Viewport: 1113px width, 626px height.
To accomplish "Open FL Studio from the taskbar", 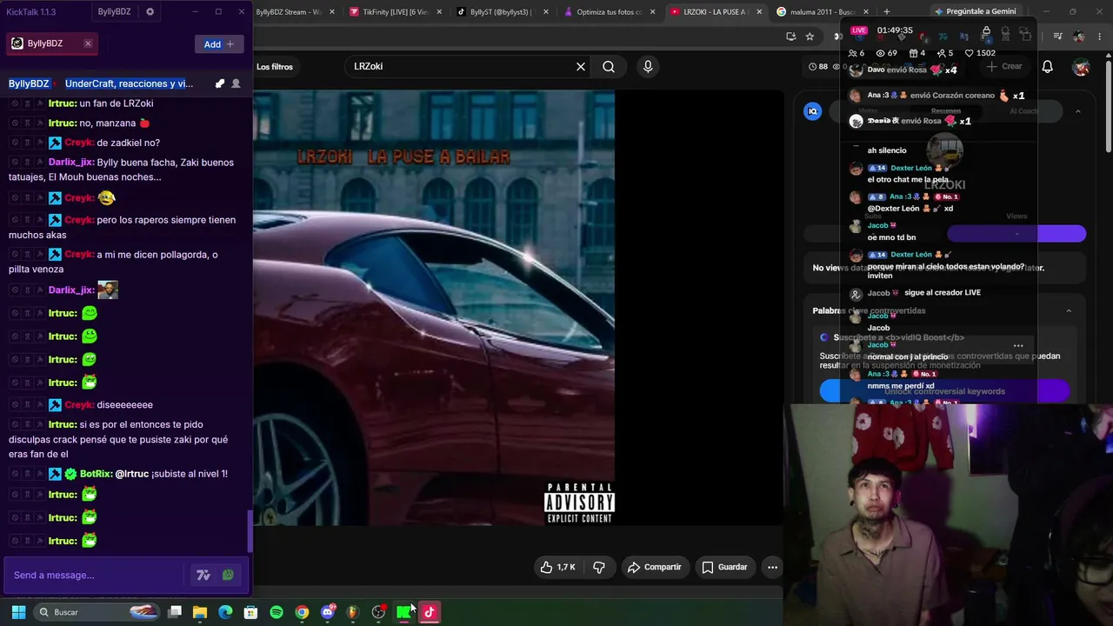I will (x=352, y=612).
